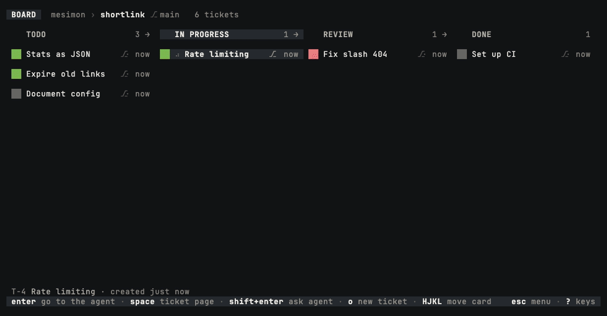Click the arrow in the REVIEW column header
607x316 pixels.
tap(445, 34)
